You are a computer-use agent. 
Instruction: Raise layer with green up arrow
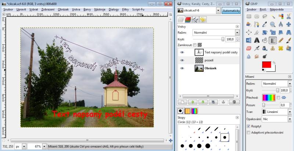[193, 102]
